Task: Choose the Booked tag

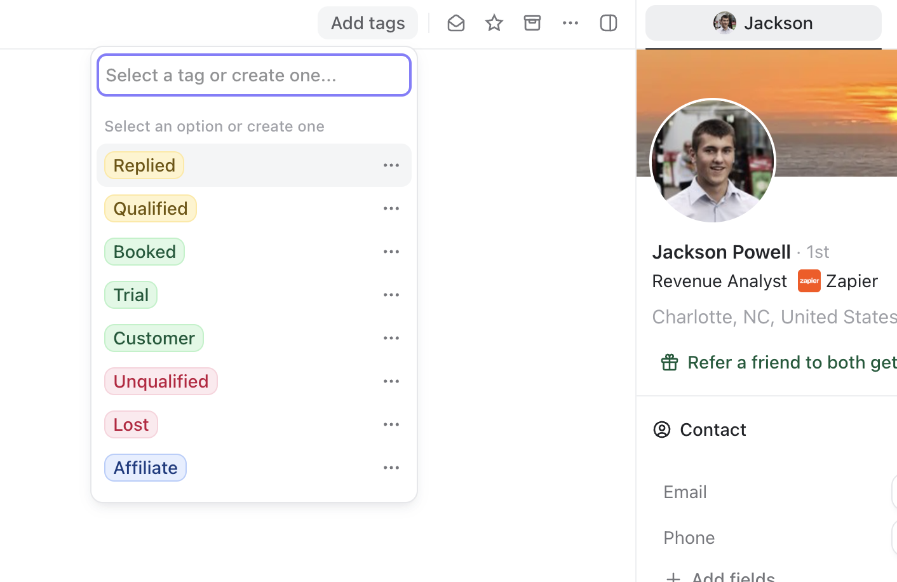Action: point(145,252)
